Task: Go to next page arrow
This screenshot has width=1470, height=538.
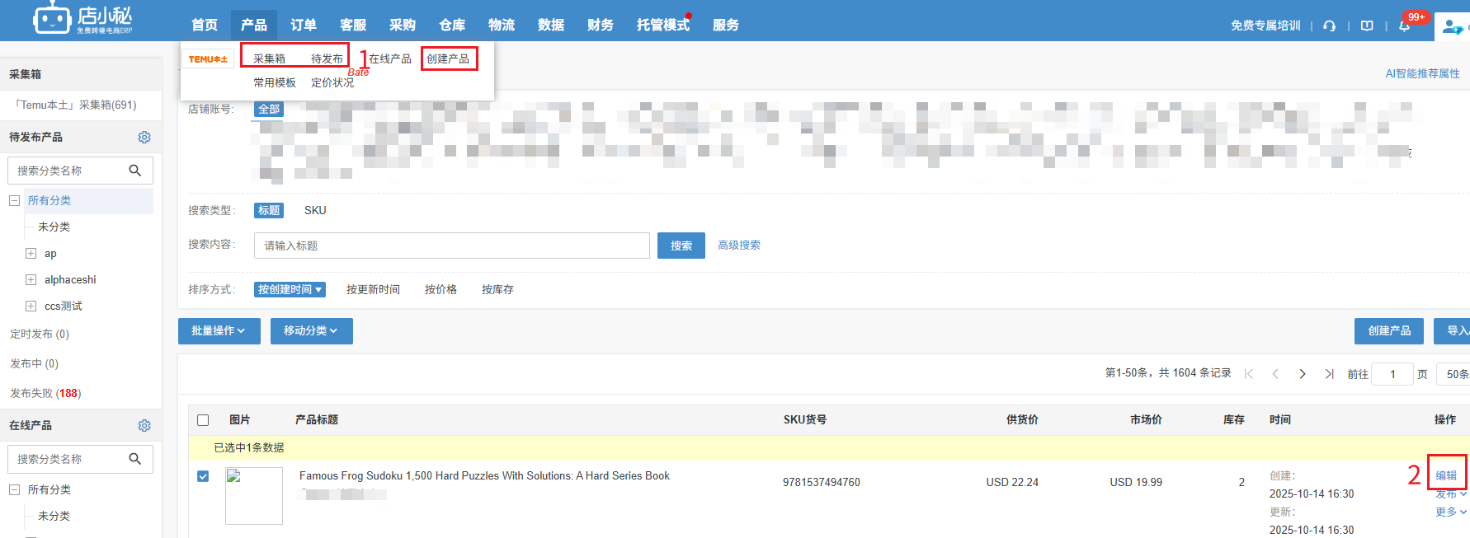Action: 1303,374
